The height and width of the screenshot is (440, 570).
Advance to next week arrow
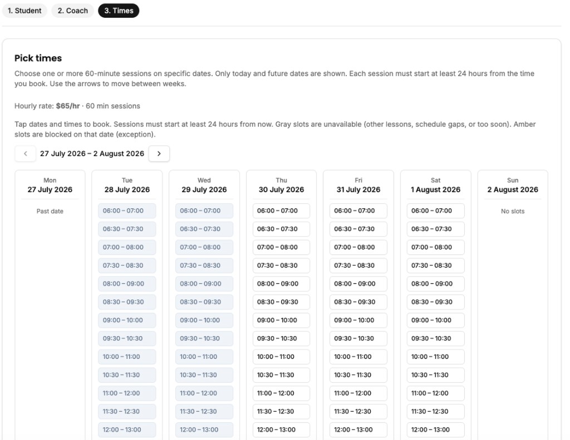[x=159, y=153]
